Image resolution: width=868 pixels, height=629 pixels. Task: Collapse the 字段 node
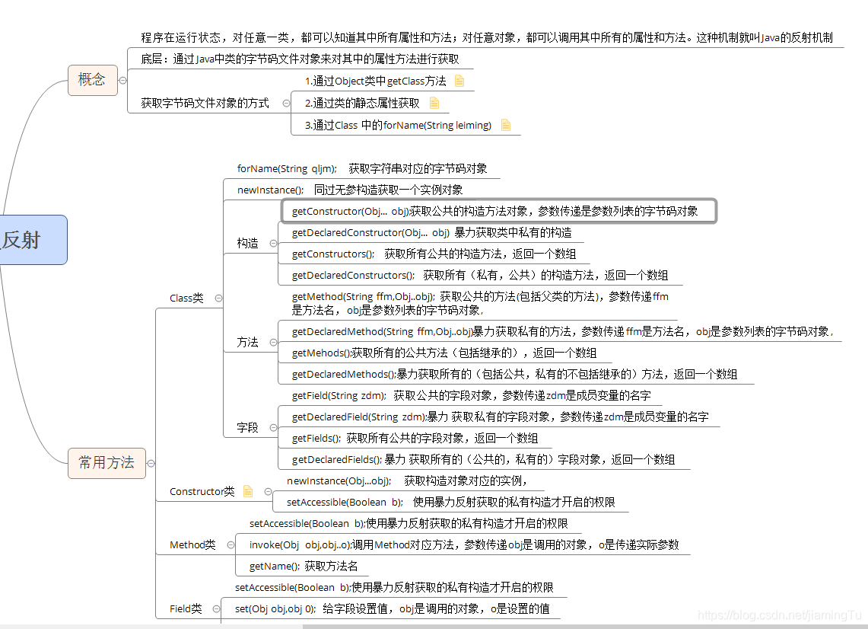(273, 427)
